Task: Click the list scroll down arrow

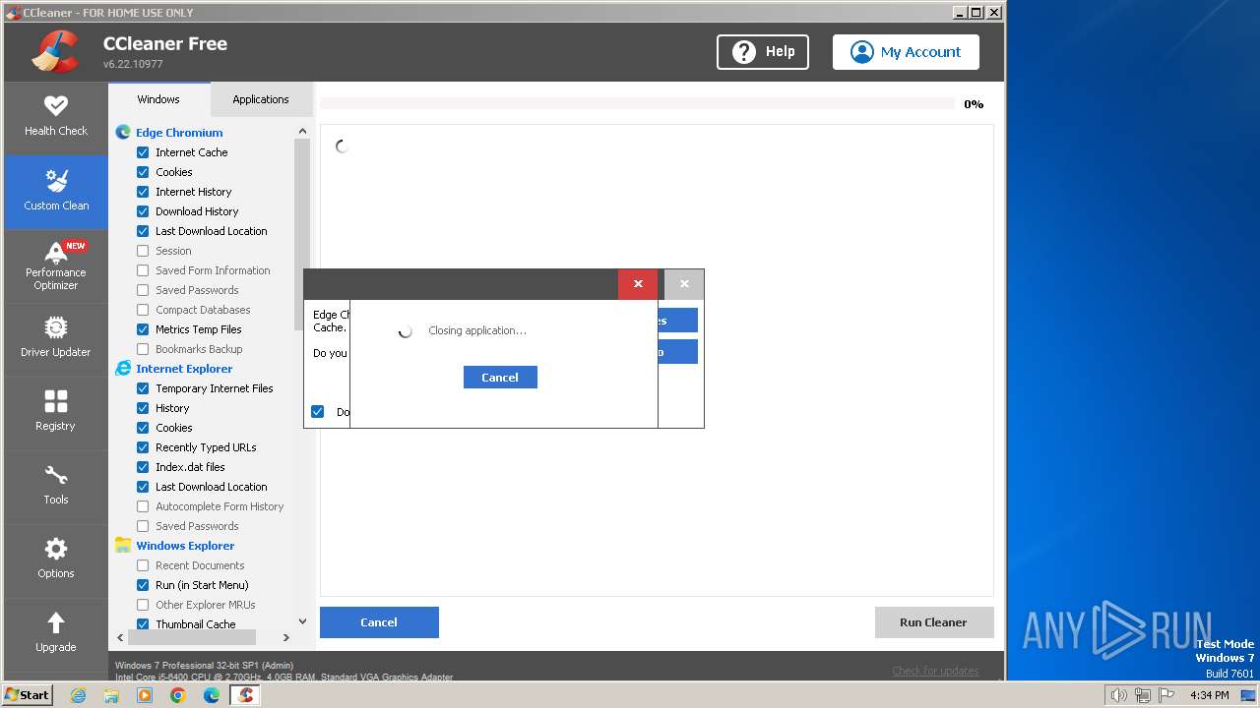Action: pyautogui.click(x=302, y=621)
